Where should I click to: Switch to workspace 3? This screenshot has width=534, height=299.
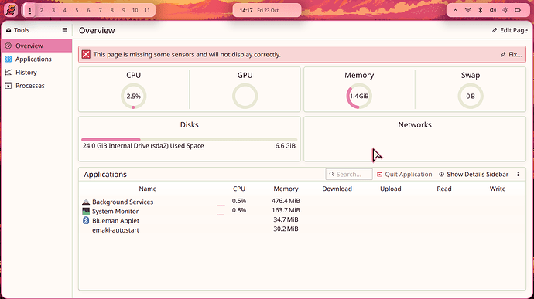click(x=53, y=11)
